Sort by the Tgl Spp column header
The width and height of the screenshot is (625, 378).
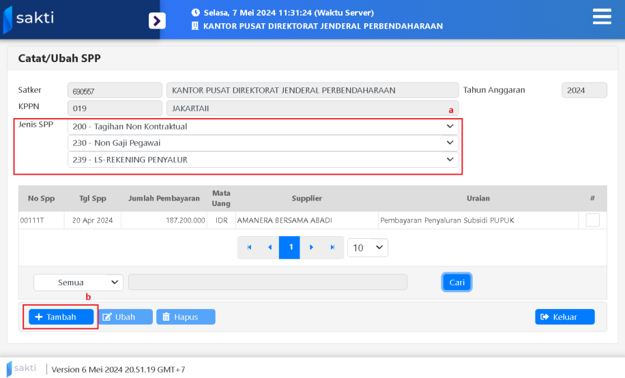pos(92,199)
